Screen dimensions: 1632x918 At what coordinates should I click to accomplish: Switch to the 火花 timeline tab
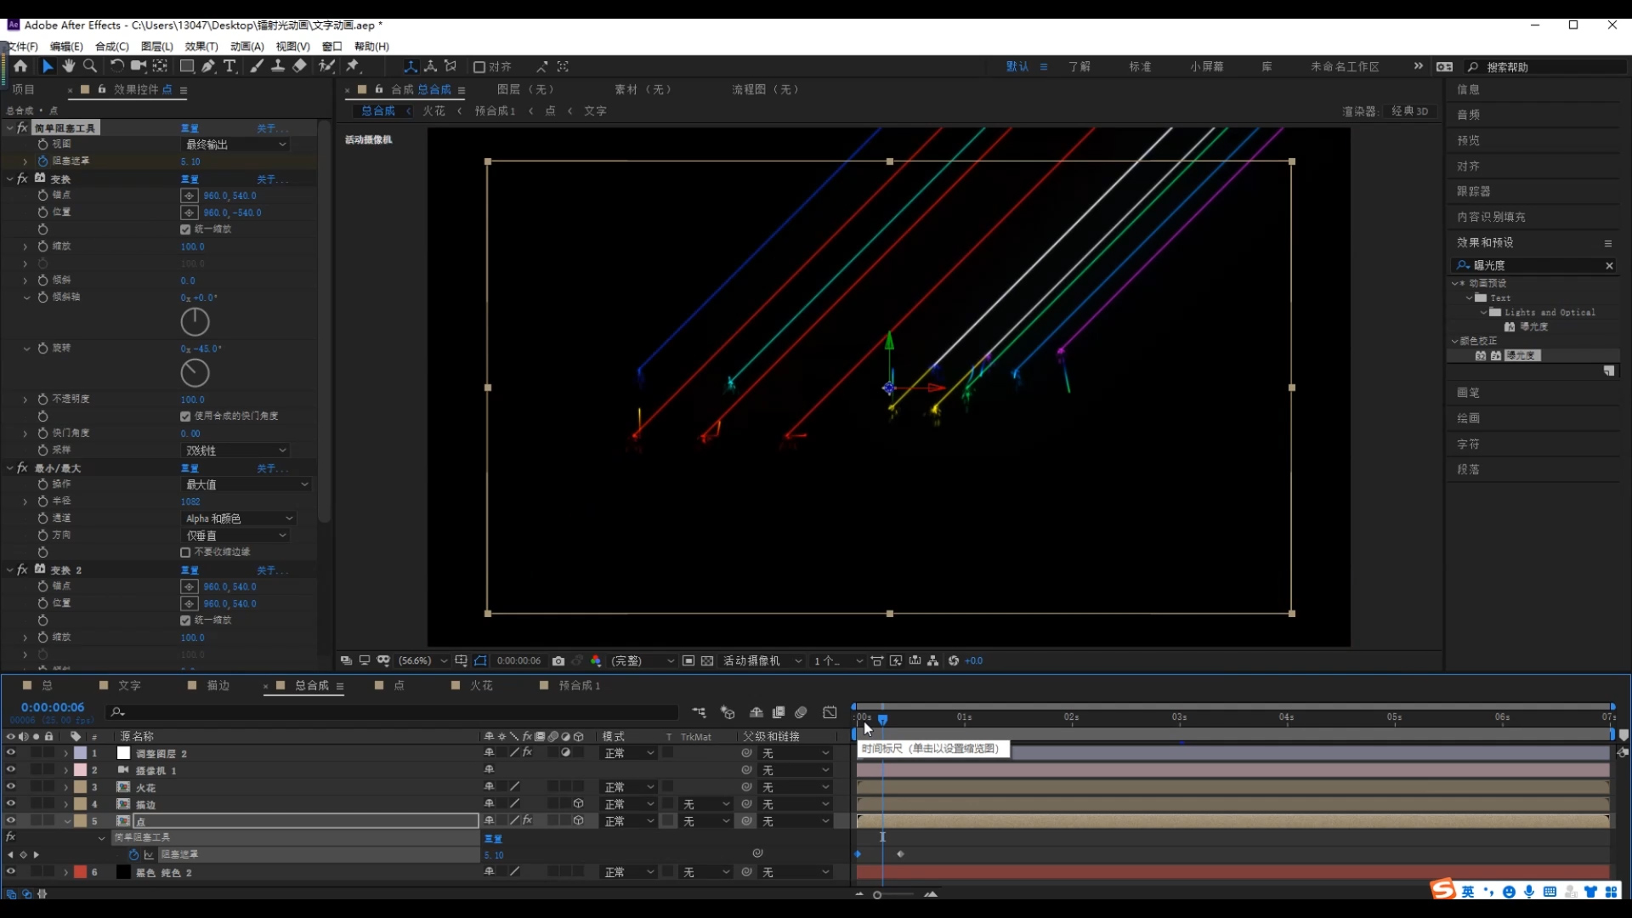(480, 685)
